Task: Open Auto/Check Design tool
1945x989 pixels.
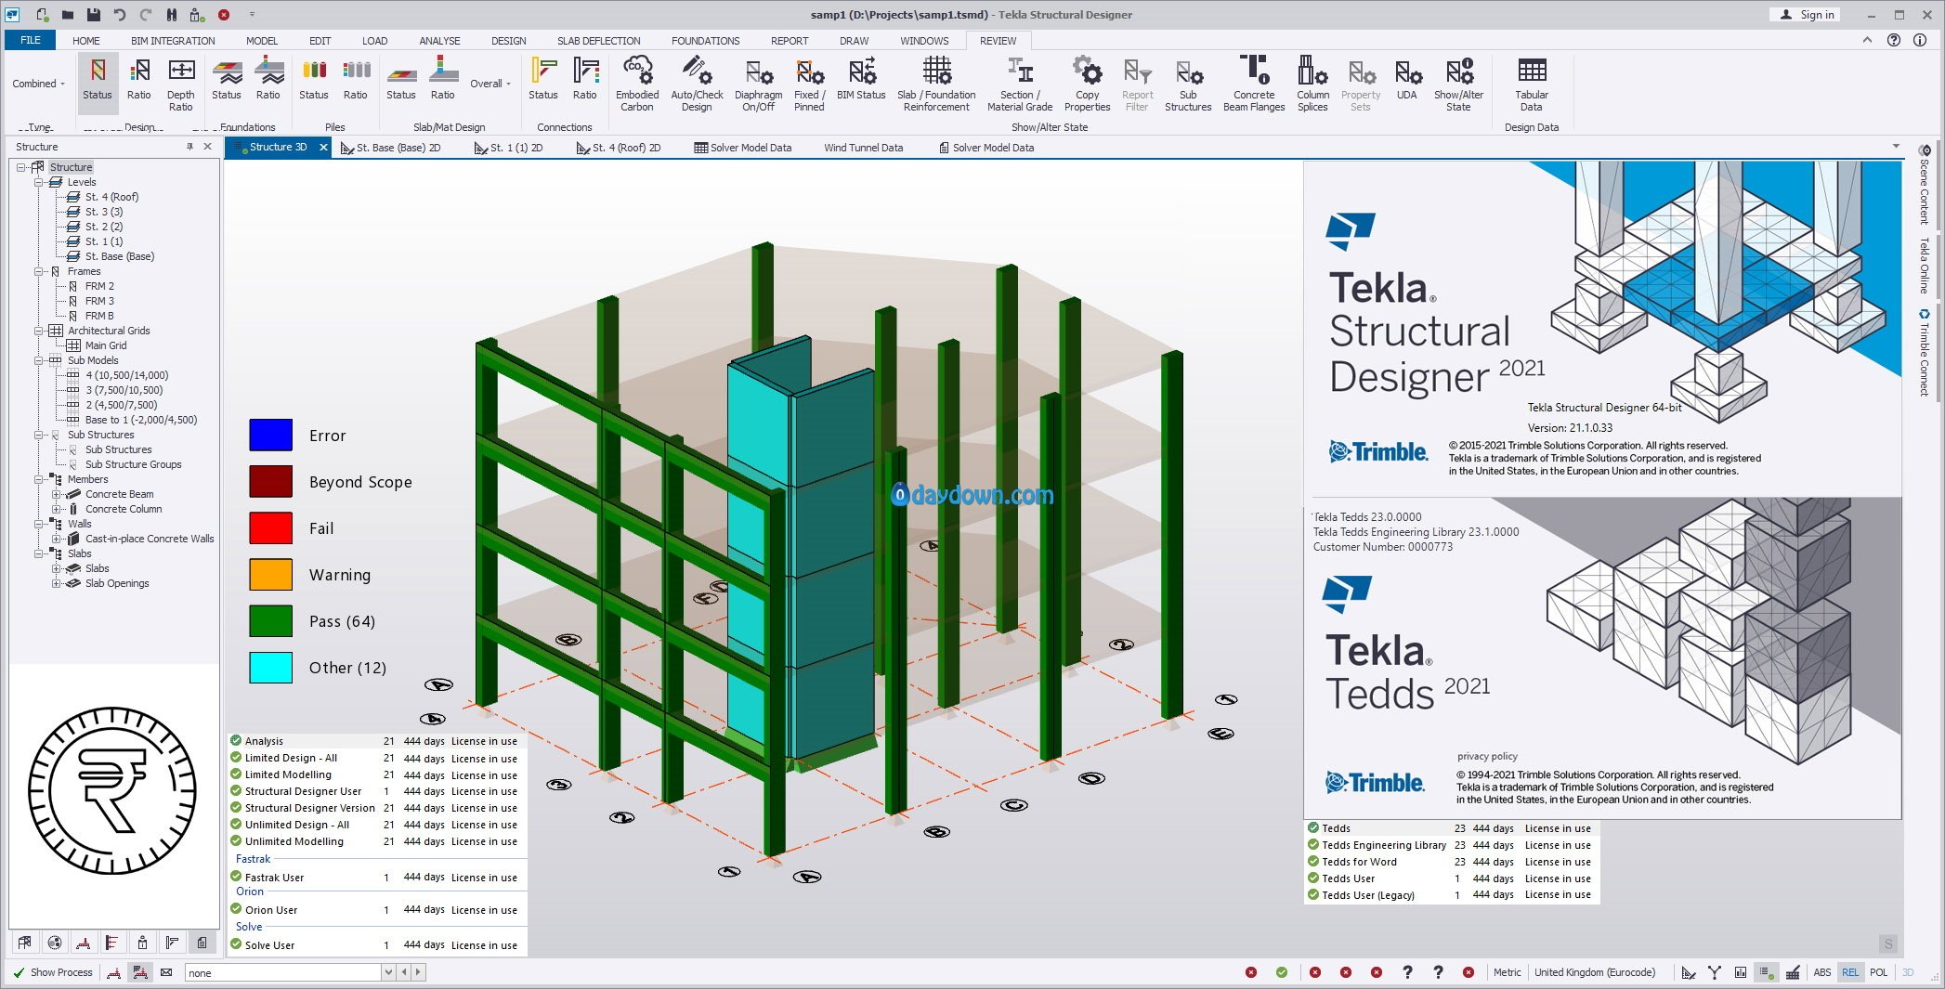Action: 697,84
